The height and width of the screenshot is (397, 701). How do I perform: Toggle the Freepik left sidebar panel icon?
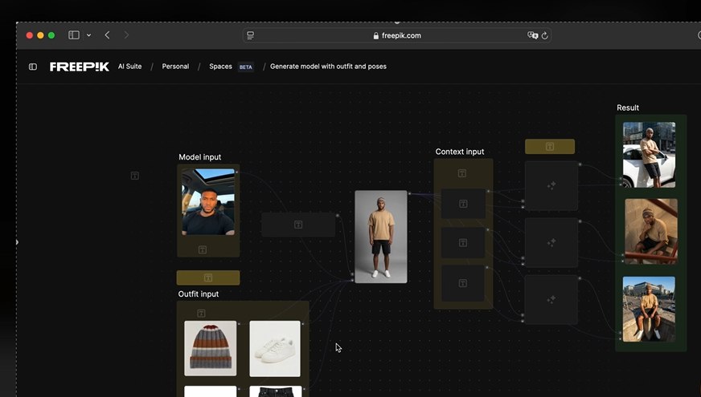pyautogui.click(x=33, y=67)
